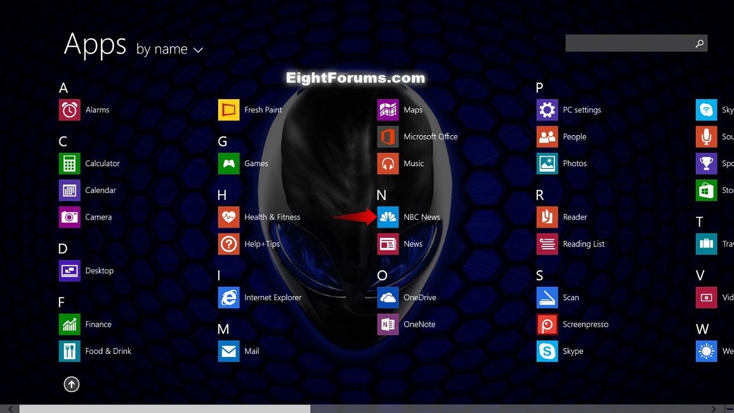Open the Desktop tile icon
The height and width of the screenshot is (413, 734).
tap(69, 271)
